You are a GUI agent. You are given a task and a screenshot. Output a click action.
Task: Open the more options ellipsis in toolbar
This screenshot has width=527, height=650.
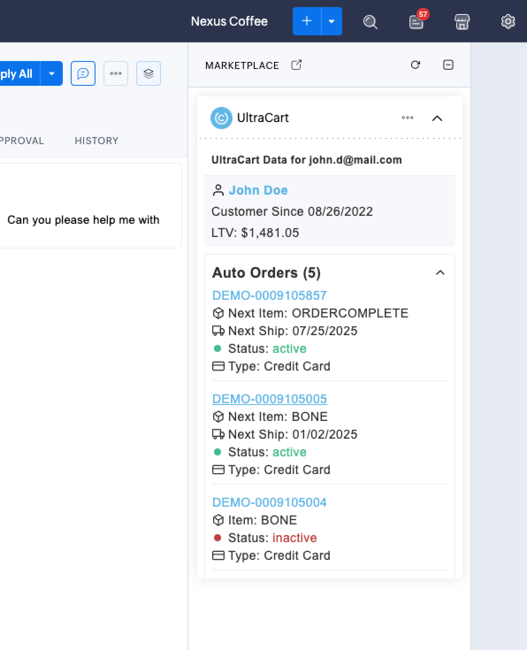[x=116, y=73]
